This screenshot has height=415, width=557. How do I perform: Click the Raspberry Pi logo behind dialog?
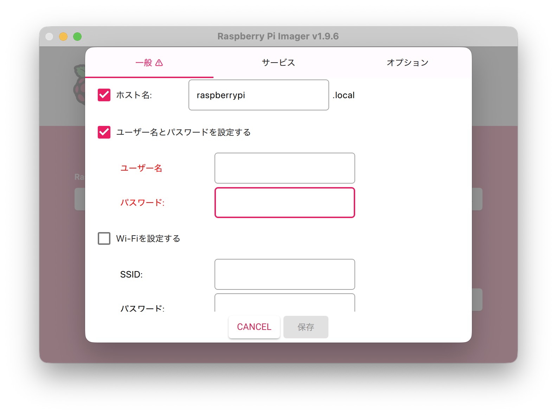click(79, 84)
